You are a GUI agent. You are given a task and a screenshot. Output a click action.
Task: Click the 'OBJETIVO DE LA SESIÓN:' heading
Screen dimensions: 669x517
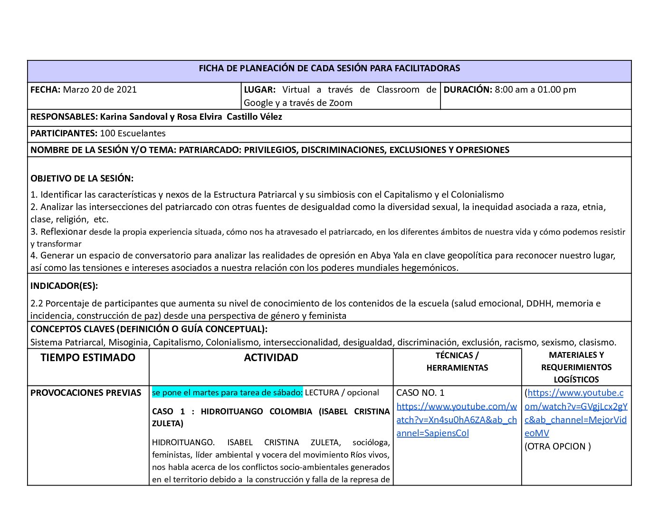[82, 179]
